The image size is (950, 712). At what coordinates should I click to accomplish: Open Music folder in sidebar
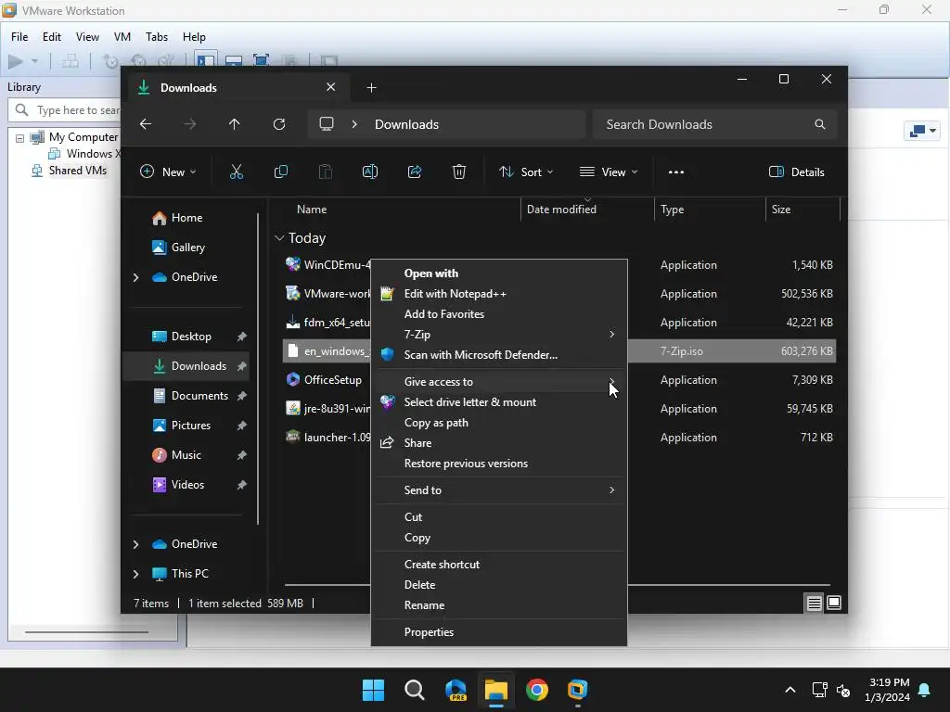[186, 455]
